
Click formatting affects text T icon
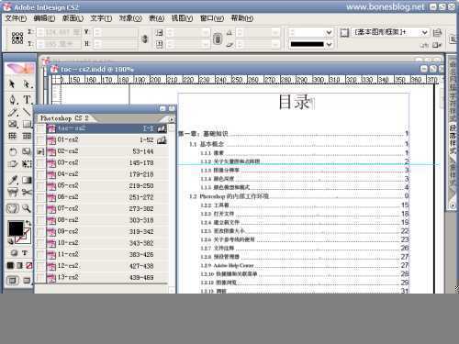tap(25, 253)
